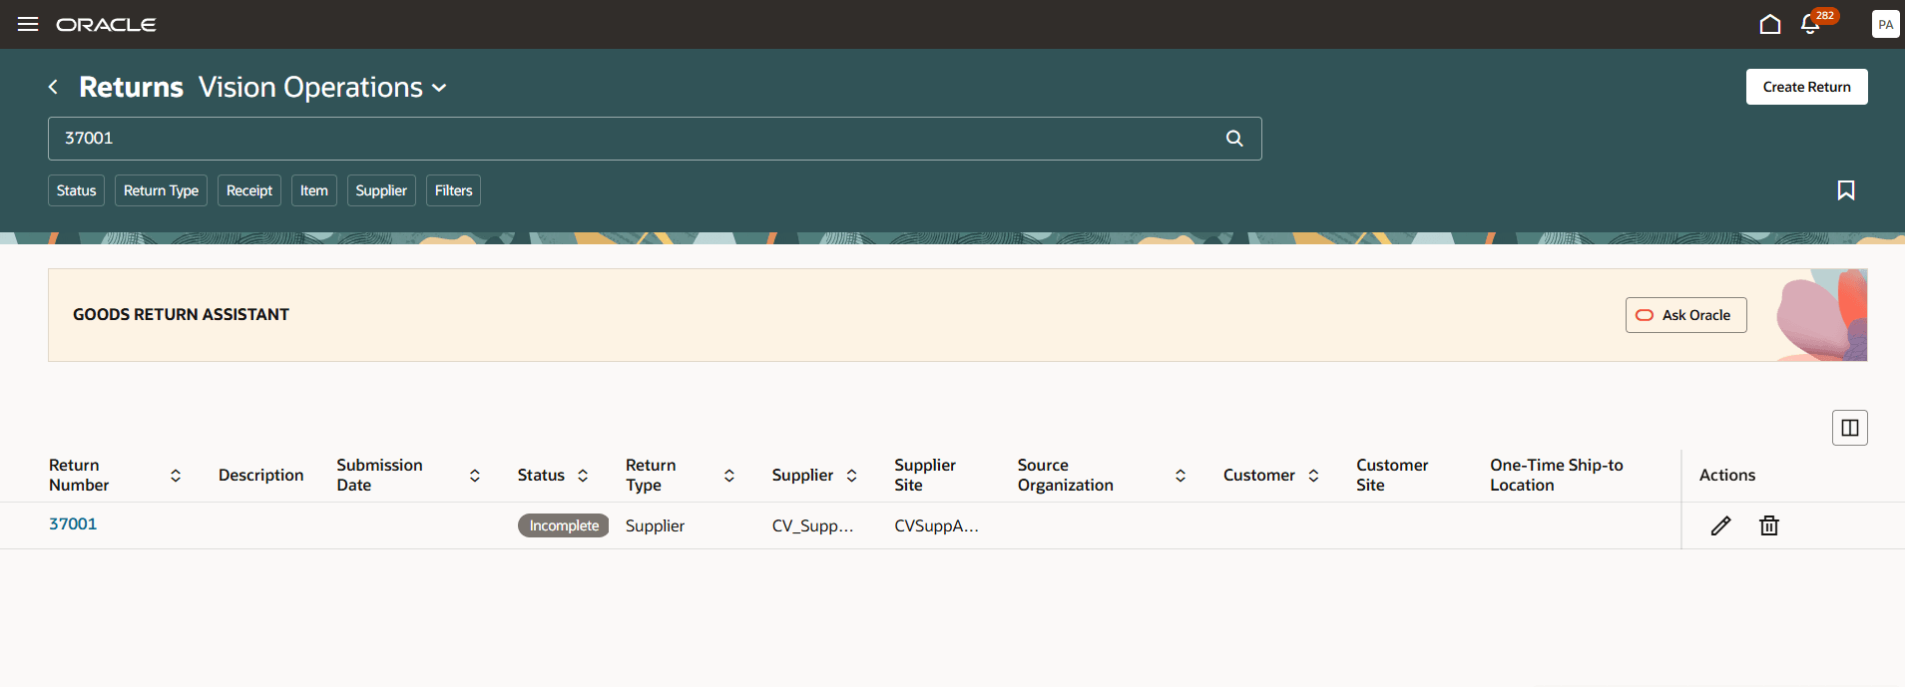Open the hamburger navigation menu
1905x687 pixels.
point(28,24)
